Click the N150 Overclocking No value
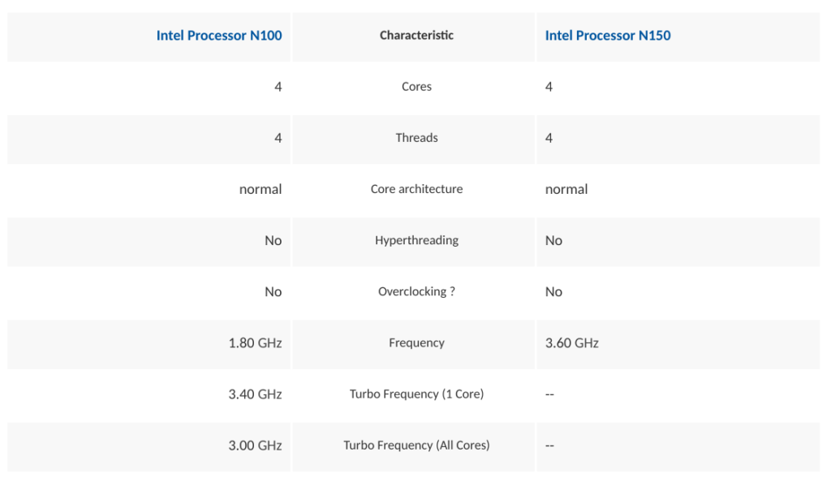This screenshot has height=482, width=831. coord(553,291)
